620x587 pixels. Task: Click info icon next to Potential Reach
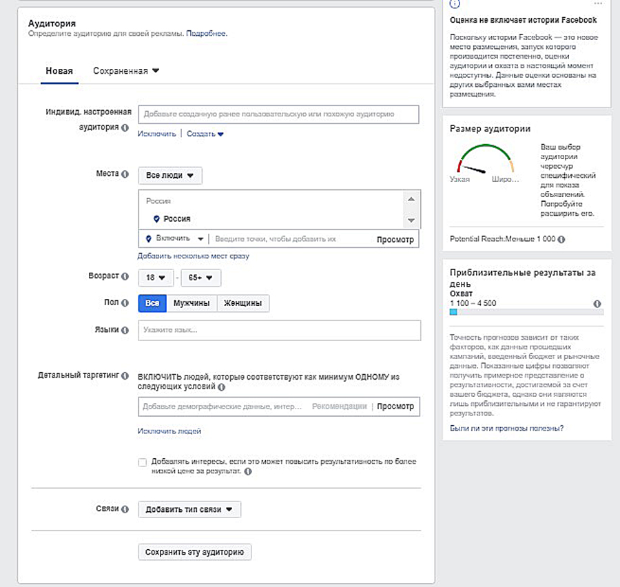562,239
